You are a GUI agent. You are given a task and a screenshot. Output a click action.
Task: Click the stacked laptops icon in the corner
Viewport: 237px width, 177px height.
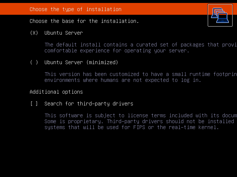(220, 15)
